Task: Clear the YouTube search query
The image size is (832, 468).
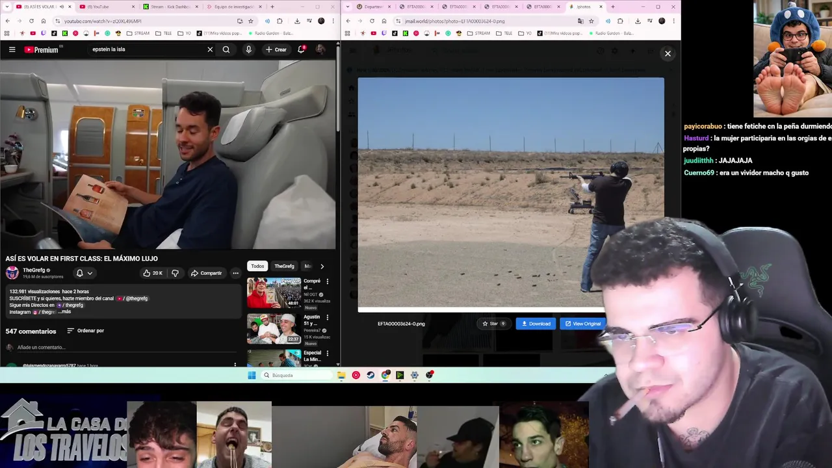Action: [x=210, y=49]
